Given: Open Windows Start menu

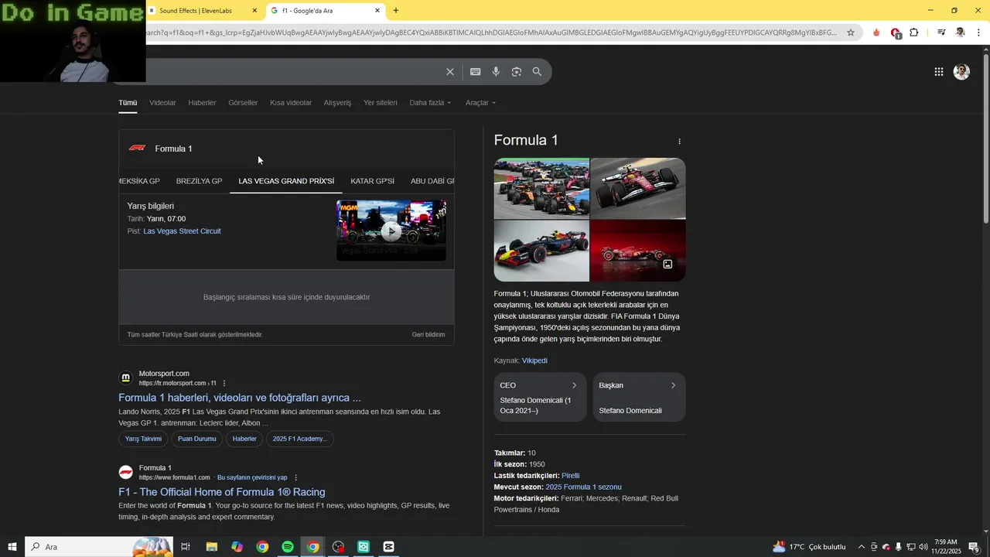Looking at the screenshot, I should [12, 547].
